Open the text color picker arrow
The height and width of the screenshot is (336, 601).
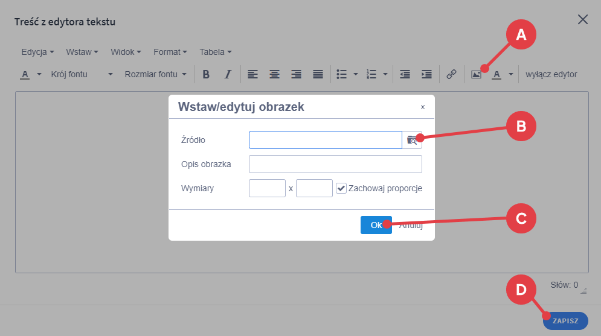coord(39,75)
